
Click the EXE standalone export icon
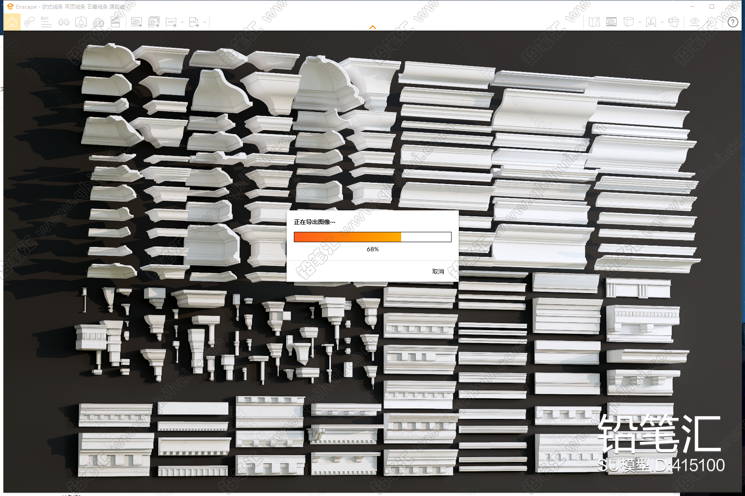point(194,22)
